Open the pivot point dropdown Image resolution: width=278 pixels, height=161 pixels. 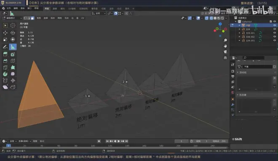[110, 13]
